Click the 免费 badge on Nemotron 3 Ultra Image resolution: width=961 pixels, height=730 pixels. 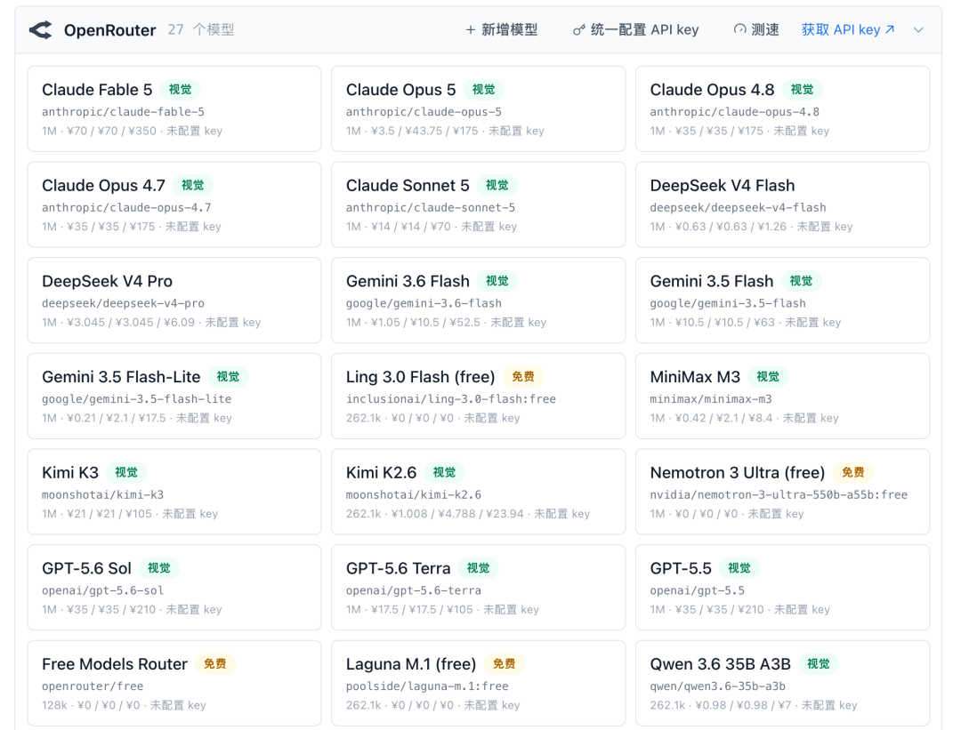click(x=853, y=472)
